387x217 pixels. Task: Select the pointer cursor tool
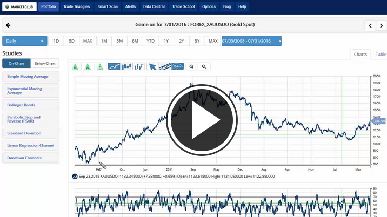click(x=152, y=66)
